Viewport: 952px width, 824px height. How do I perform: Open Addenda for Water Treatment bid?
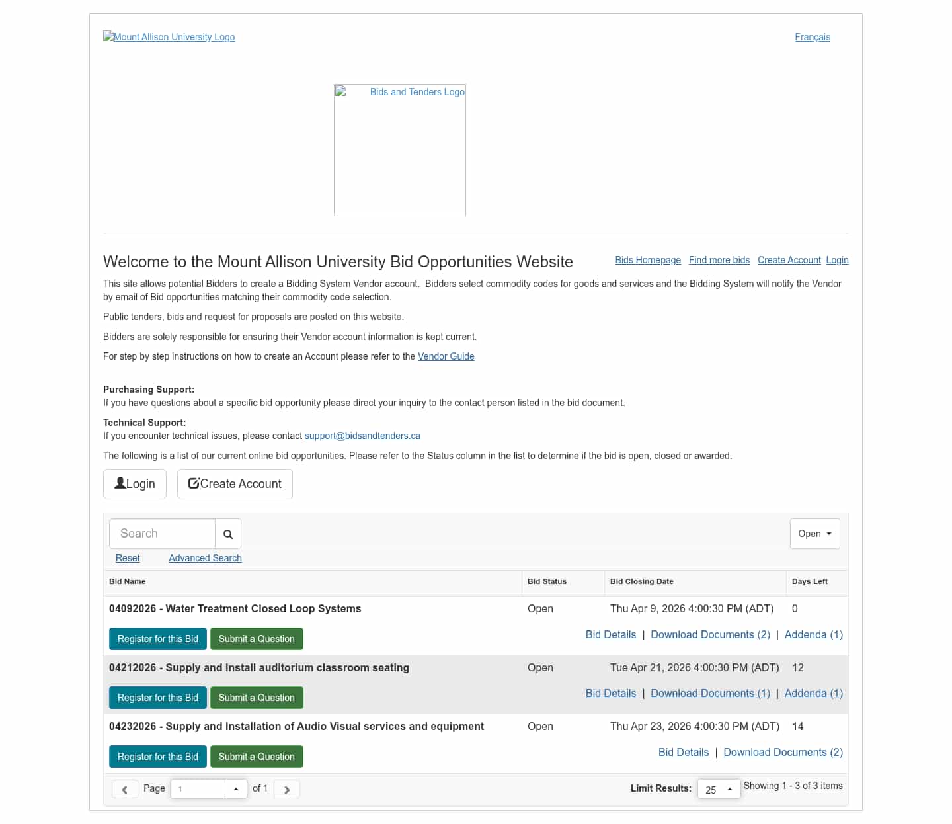tap(814, 635)
